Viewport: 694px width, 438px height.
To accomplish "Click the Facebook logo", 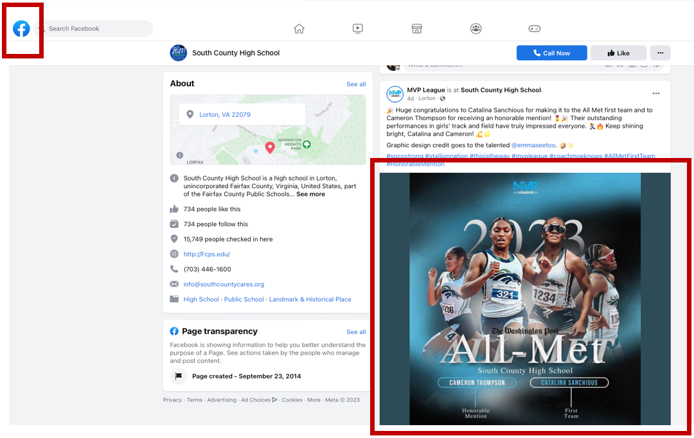I will 21,29.
